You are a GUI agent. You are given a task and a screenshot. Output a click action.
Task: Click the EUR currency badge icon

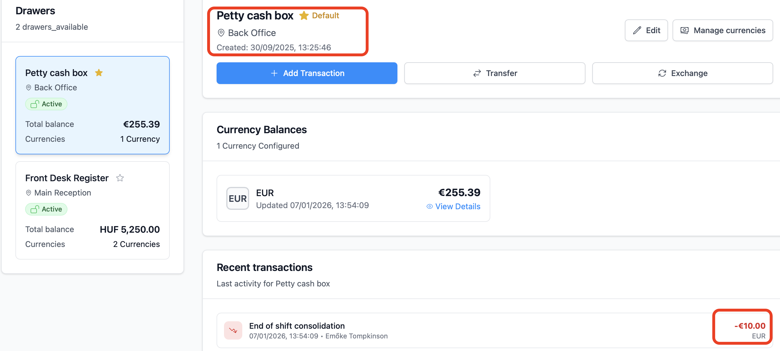point(238,198)
